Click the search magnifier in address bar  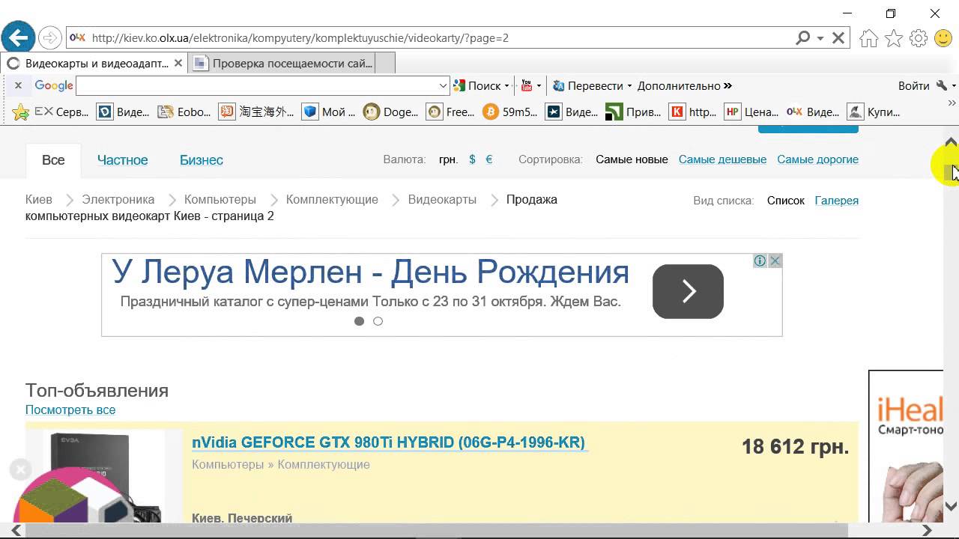(802, 37)
